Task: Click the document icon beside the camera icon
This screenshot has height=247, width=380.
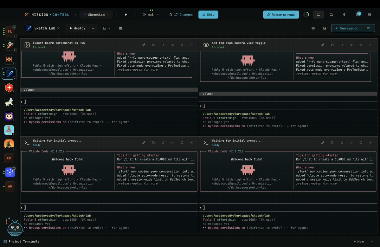Action: pyautogui.click(x=325, y=28)
